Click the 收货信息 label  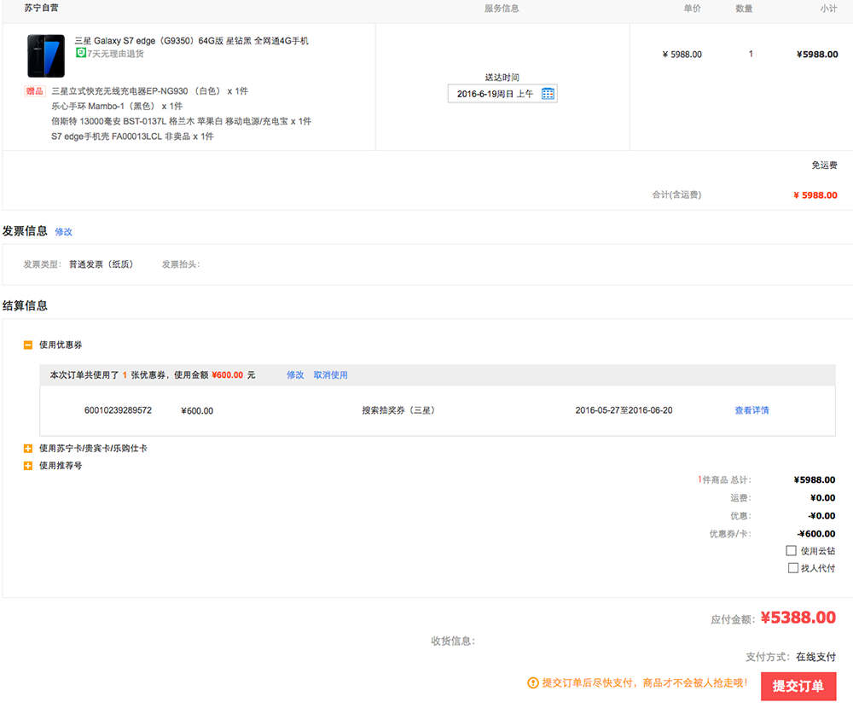pyautogui.click(x=453, y=641)
